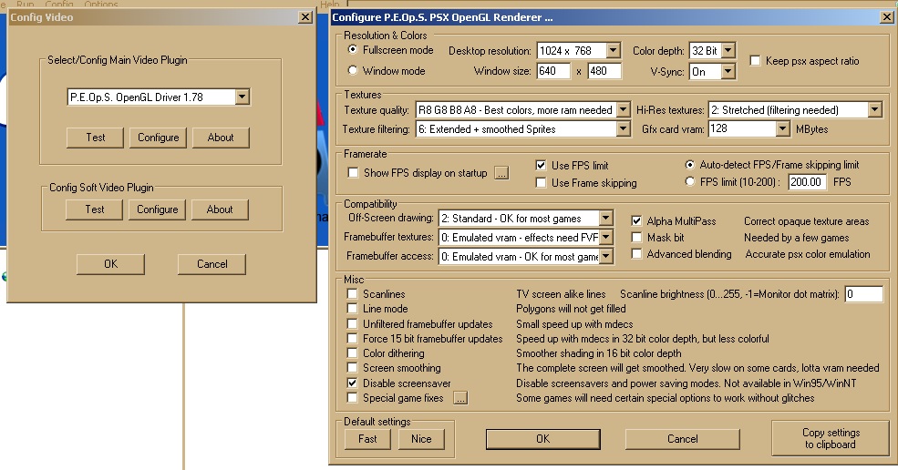Enable Force 15 bit framebuffer updates
The height and width of the screenshot is (470, 898).
352,338
